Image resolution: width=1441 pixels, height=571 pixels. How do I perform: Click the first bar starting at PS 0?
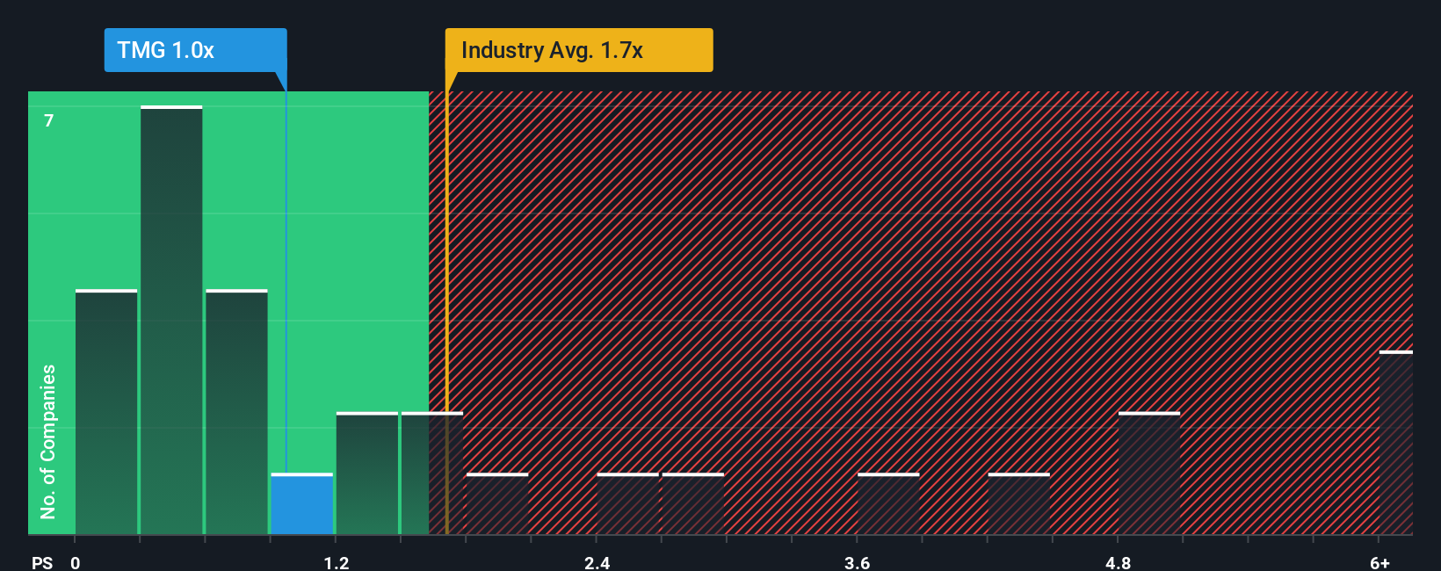pyautogui.click(x=106, y=411)
